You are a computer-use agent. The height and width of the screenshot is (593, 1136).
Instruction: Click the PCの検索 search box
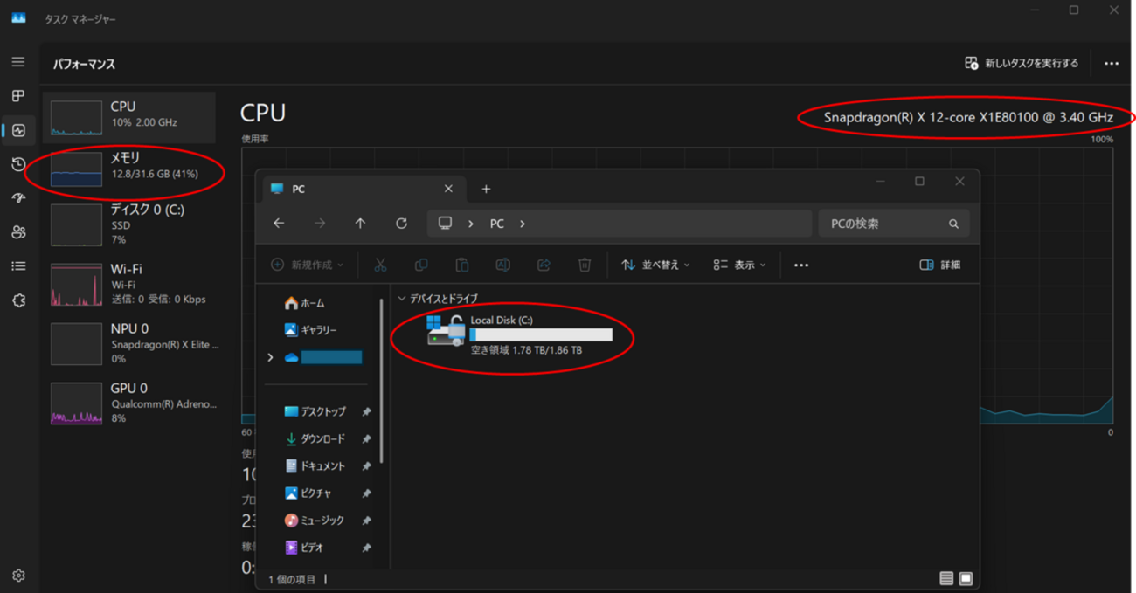point(894,224)
